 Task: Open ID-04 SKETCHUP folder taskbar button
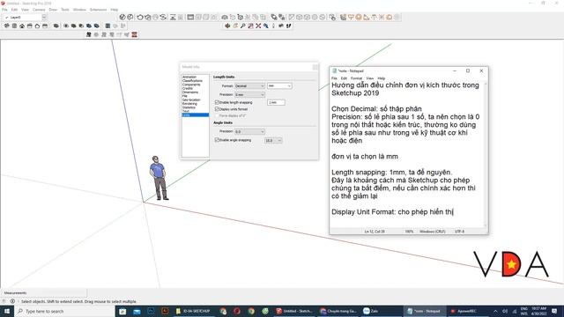click(x=193, y=311)
